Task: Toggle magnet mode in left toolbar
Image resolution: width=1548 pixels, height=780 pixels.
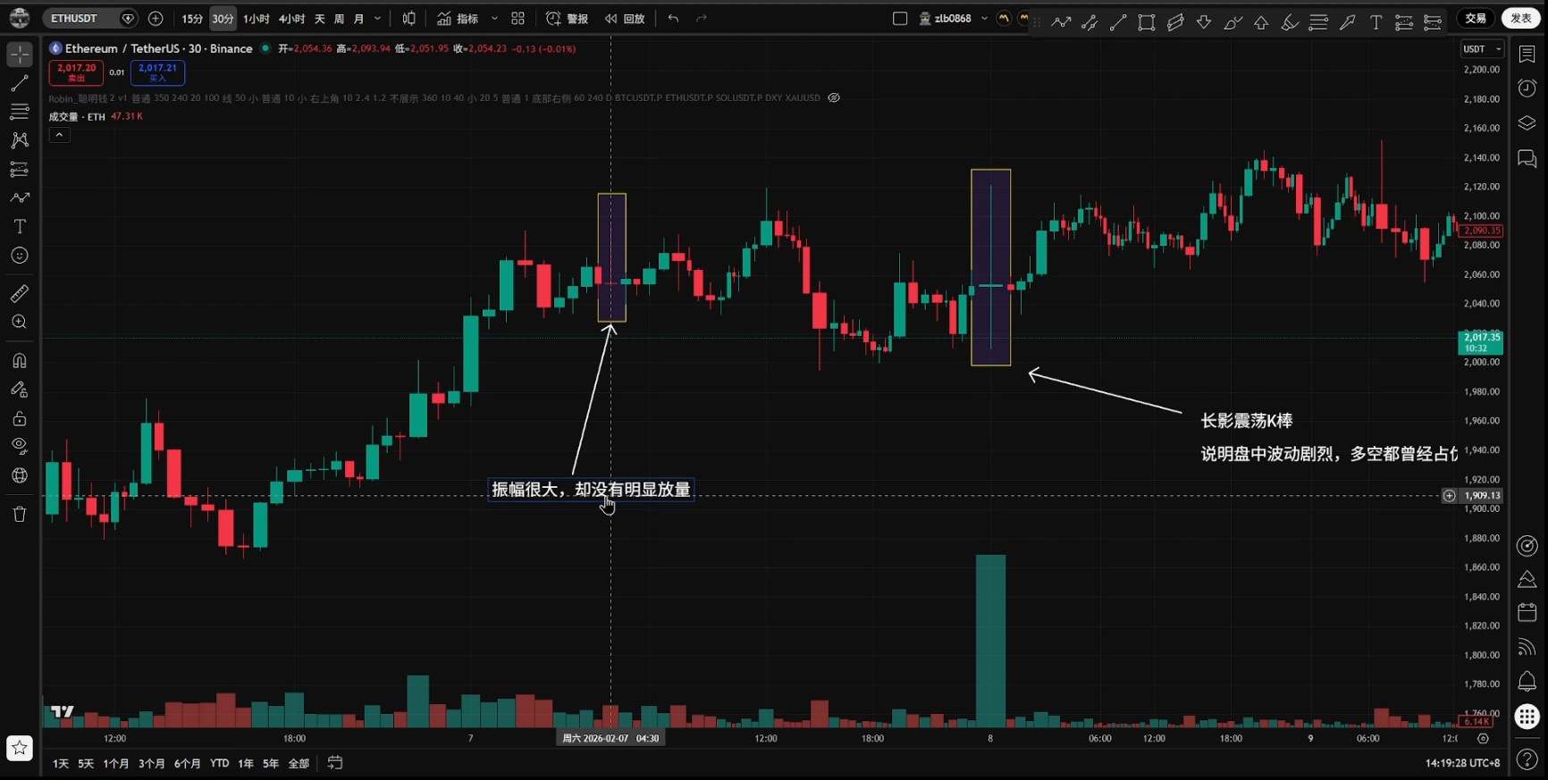Action: 20,361
